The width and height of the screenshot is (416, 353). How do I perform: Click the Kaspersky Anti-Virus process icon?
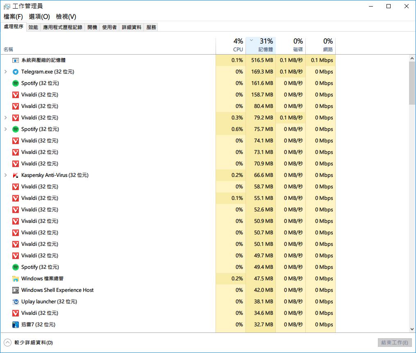pos(16,175)
